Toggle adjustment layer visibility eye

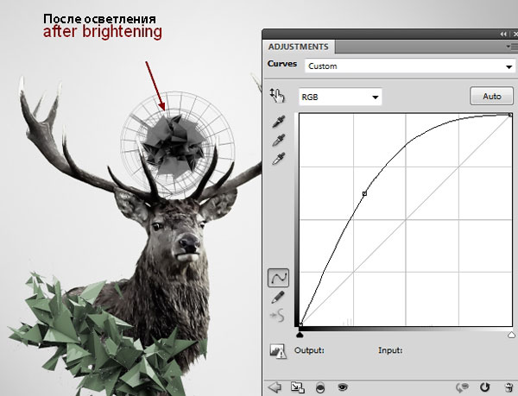click(343, 387)
